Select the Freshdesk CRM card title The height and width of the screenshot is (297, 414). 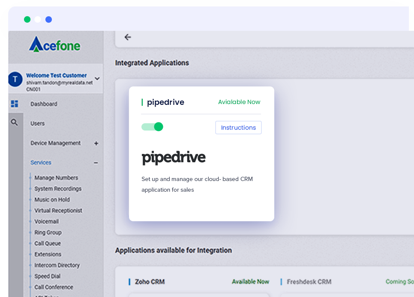point(309,282)
